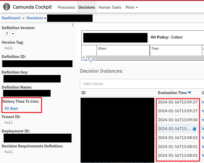Edit the 42 days History Time To Live link

pyautogui.click(x=11, y=108)
